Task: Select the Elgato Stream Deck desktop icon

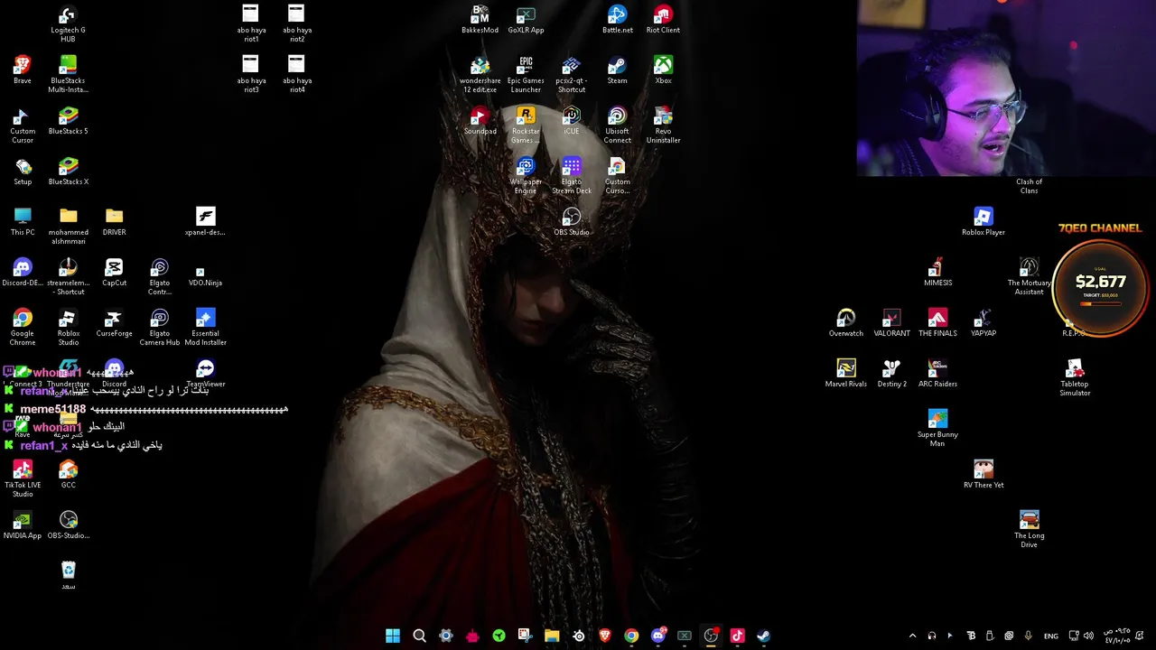Action: [x=571, y=175]
